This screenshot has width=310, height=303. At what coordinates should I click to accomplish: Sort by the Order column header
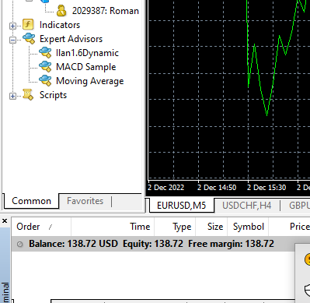click(41, 227)
